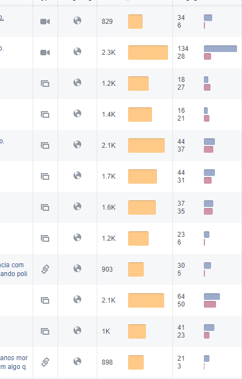Click the pink engagement bar for 50 reactions
This screenshot has height=379, width=242.
[x=210, y=304]
